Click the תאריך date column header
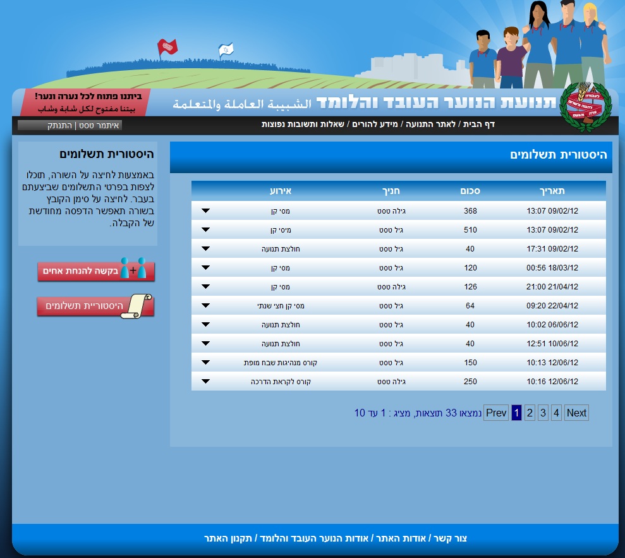This screenshot has height=558, width=625. [552, 190]
